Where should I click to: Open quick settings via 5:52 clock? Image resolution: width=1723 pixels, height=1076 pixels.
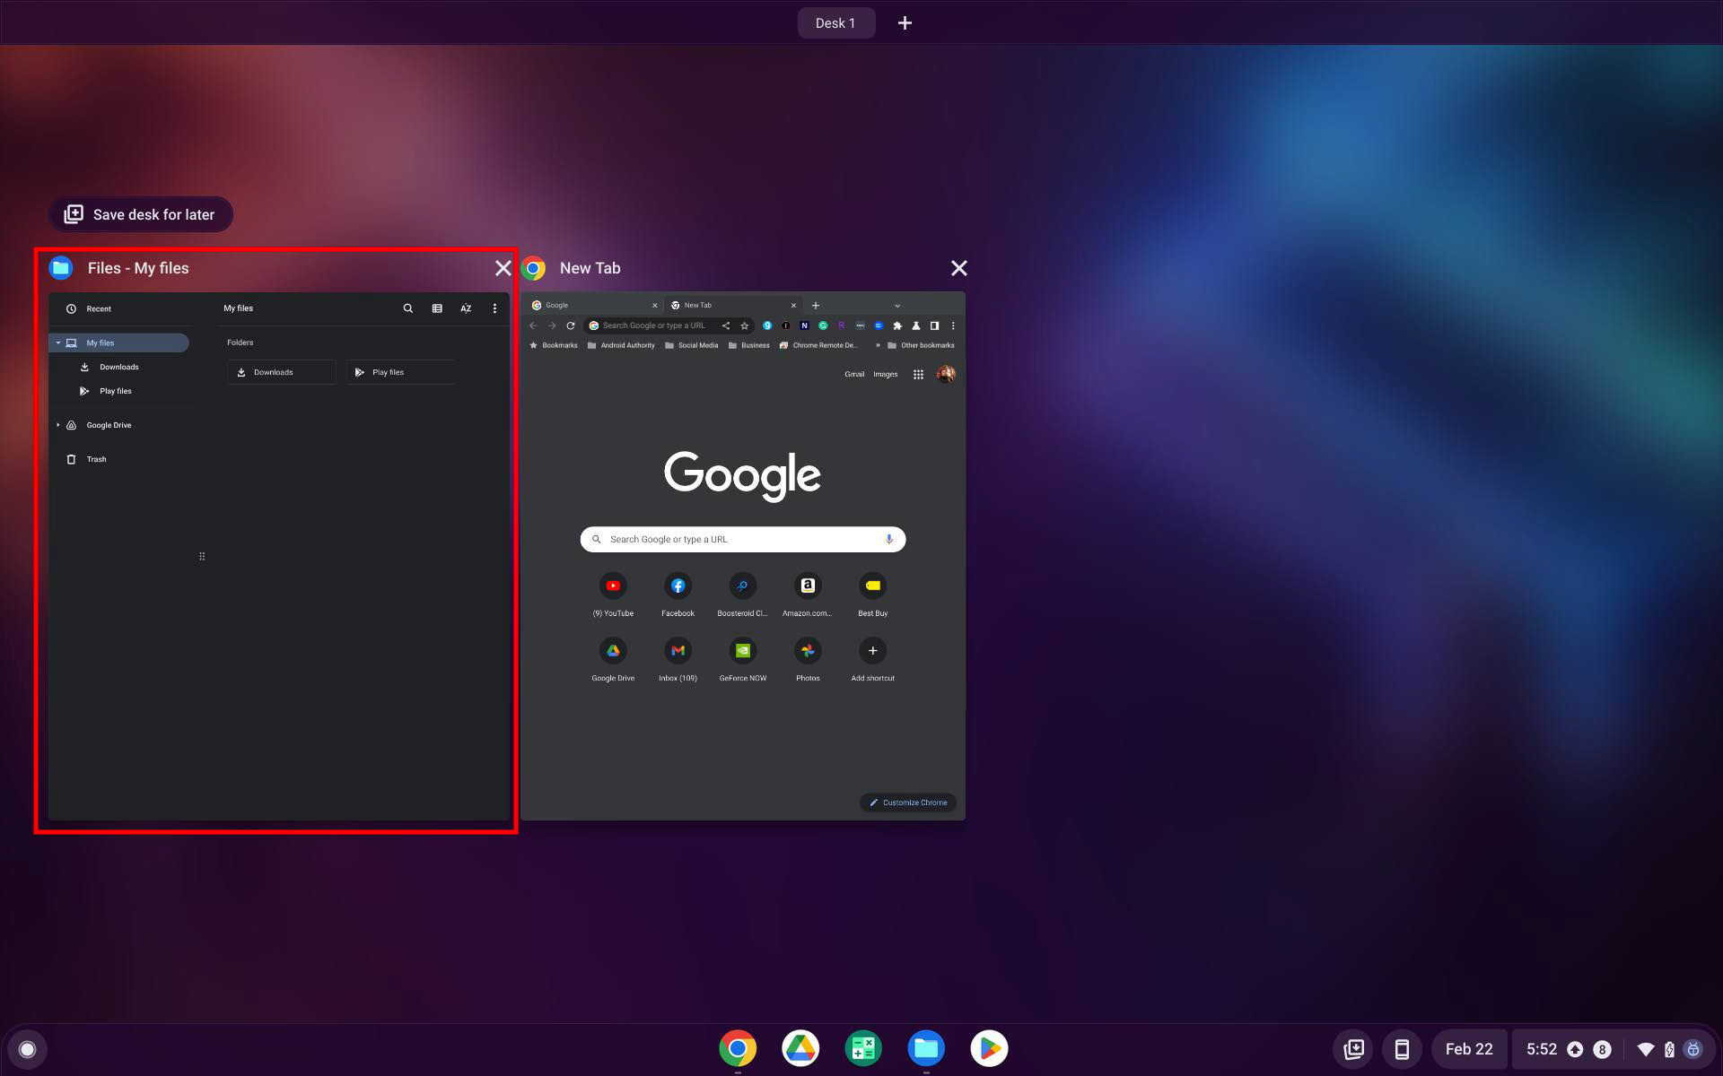pyautogui.click(x=1541, y=1049)
